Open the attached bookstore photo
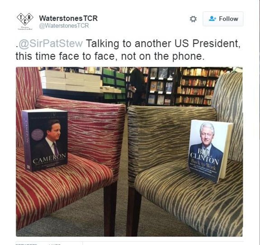This screenshot has width=260, height=245. [x=129, y=152]
